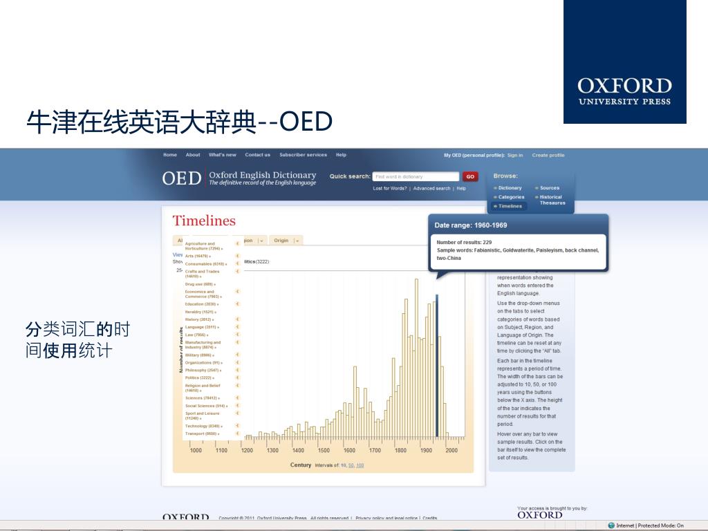
Task: Select Drug use category in list
Action: coord(200,284)
